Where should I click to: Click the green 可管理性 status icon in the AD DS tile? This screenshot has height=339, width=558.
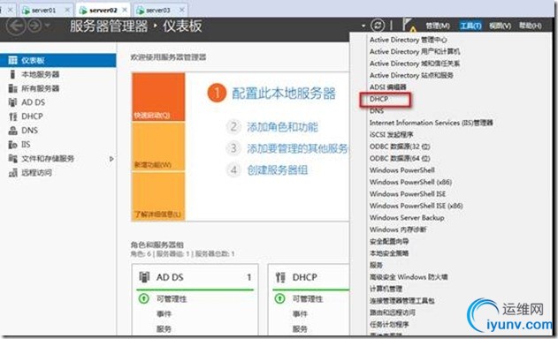click(x=144, y=298)
